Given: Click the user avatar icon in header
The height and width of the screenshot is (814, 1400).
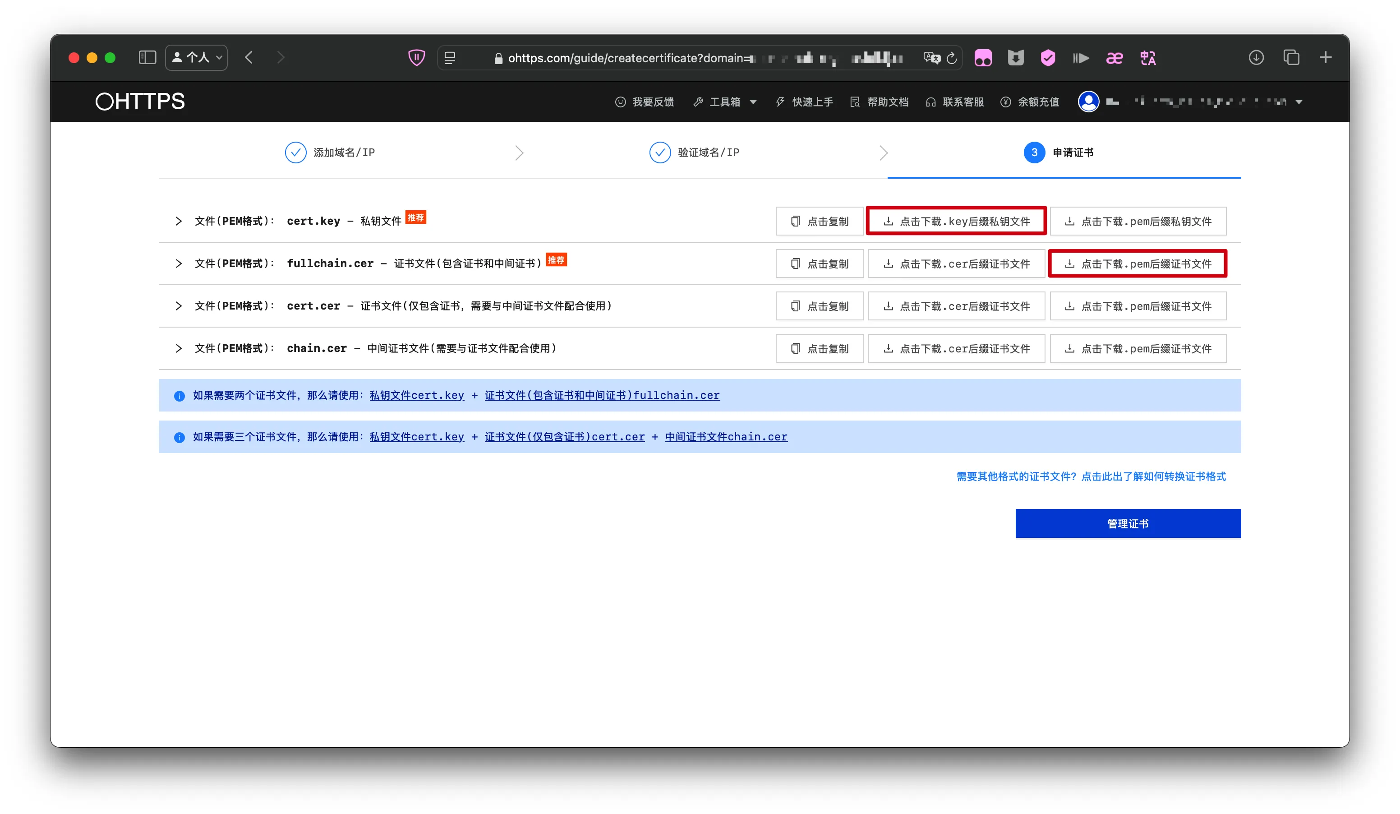Looking at the screenshot, I should coord(1088,102).
